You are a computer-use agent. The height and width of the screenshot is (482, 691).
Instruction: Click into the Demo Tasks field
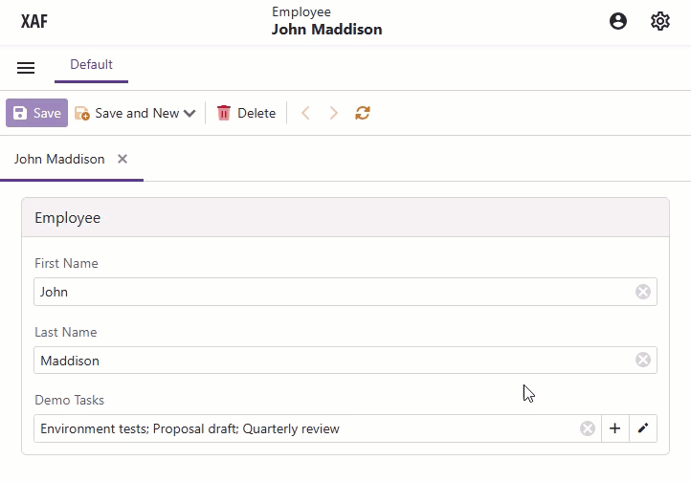pyautogui.click(x=306, y=428)
